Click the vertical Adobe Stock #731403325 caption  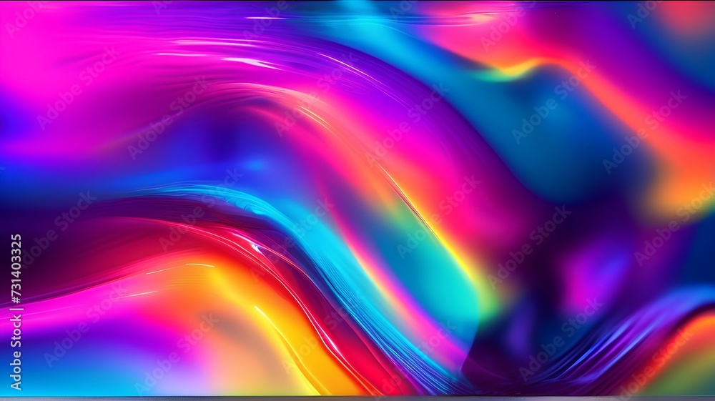click(16, 312)
